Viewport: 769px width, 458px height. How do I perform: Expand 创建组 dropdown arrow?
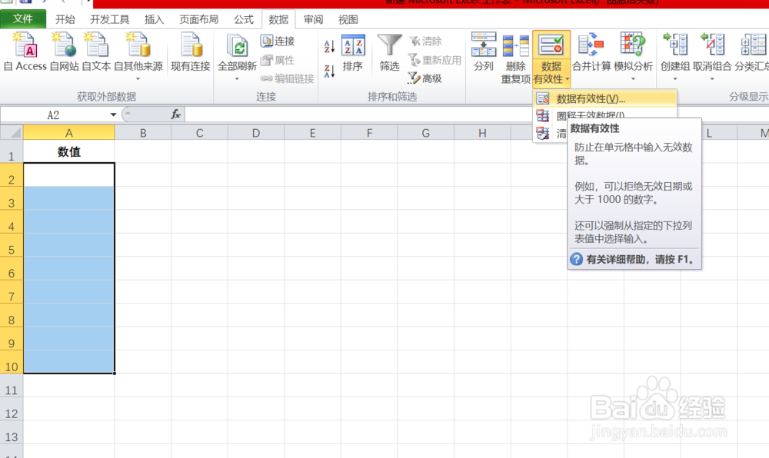click(674, 78)
